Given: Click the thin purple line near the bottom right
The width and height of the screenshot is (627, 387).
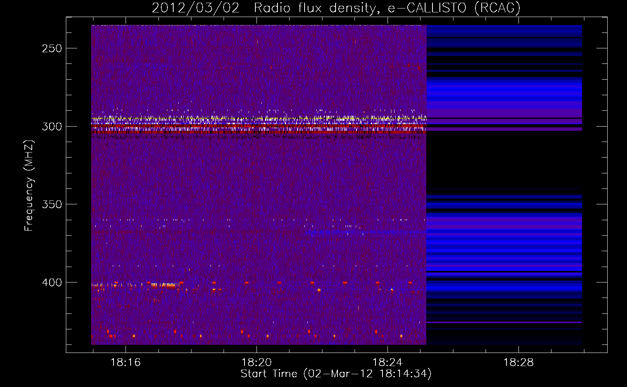Looking at the screenshot, I should [x=504, y=322].
